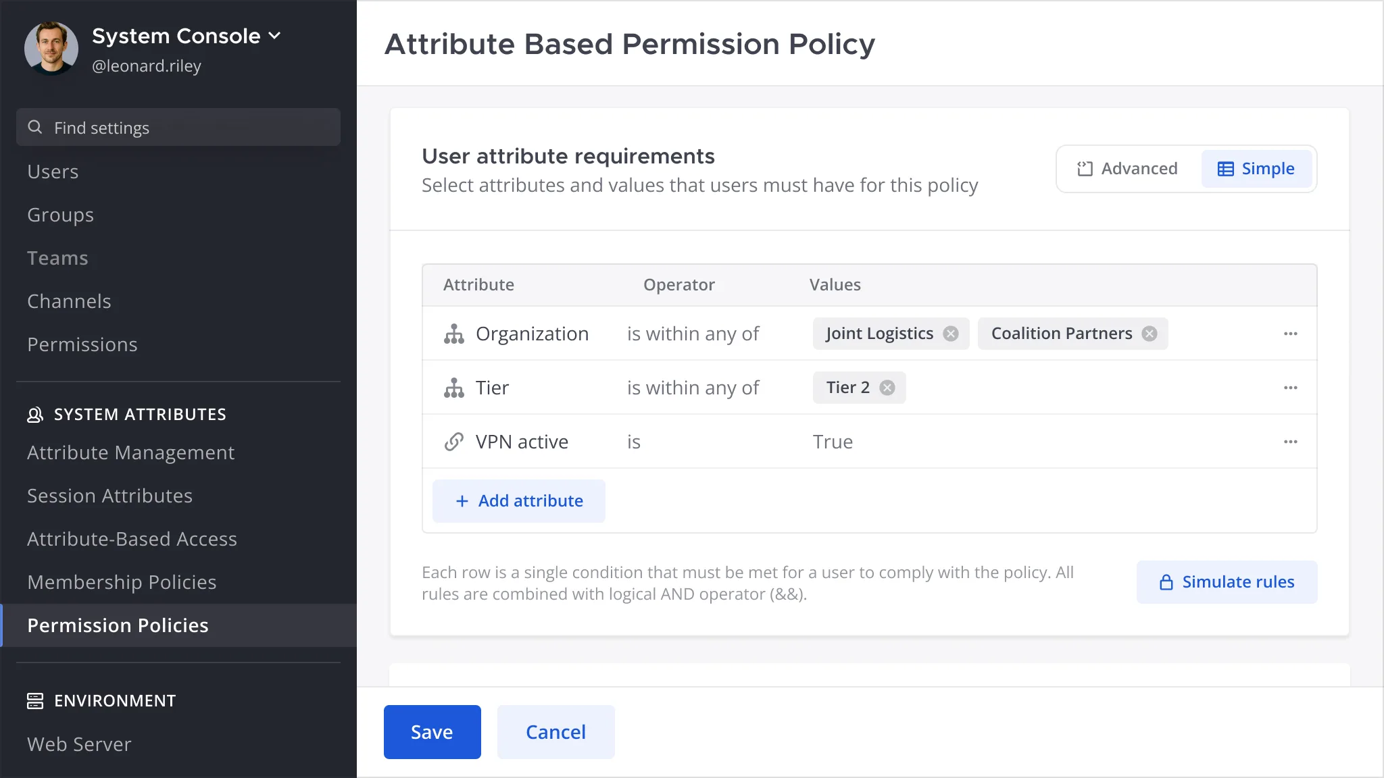The image size is (1384, 778).
Task: Click the Attribute column header
Action: (x=478, y=285)
